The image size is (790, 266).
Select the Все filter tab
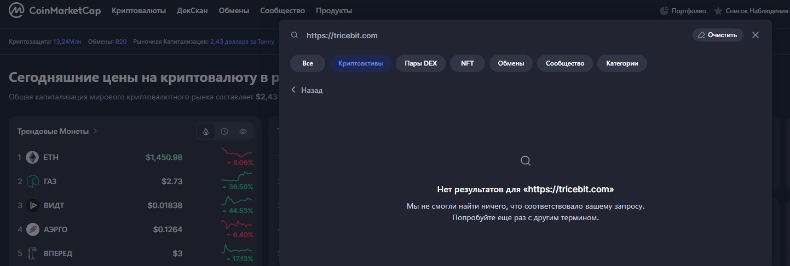point(308,63)
